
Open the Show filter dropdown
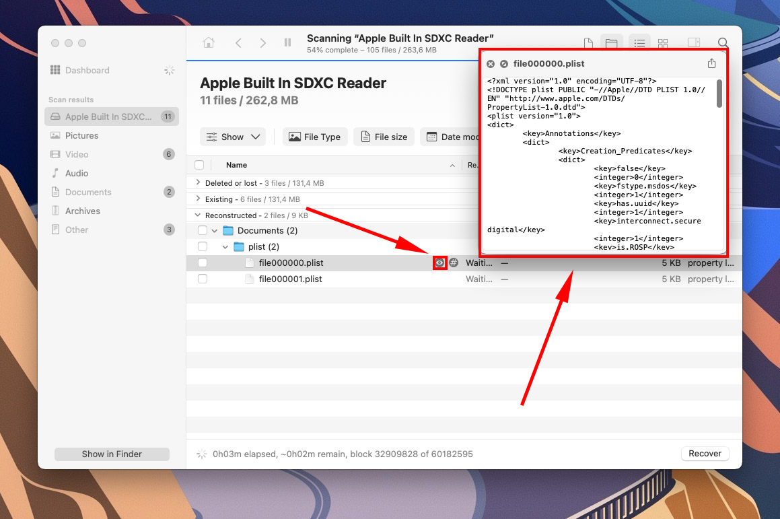(x=232, y=137)
